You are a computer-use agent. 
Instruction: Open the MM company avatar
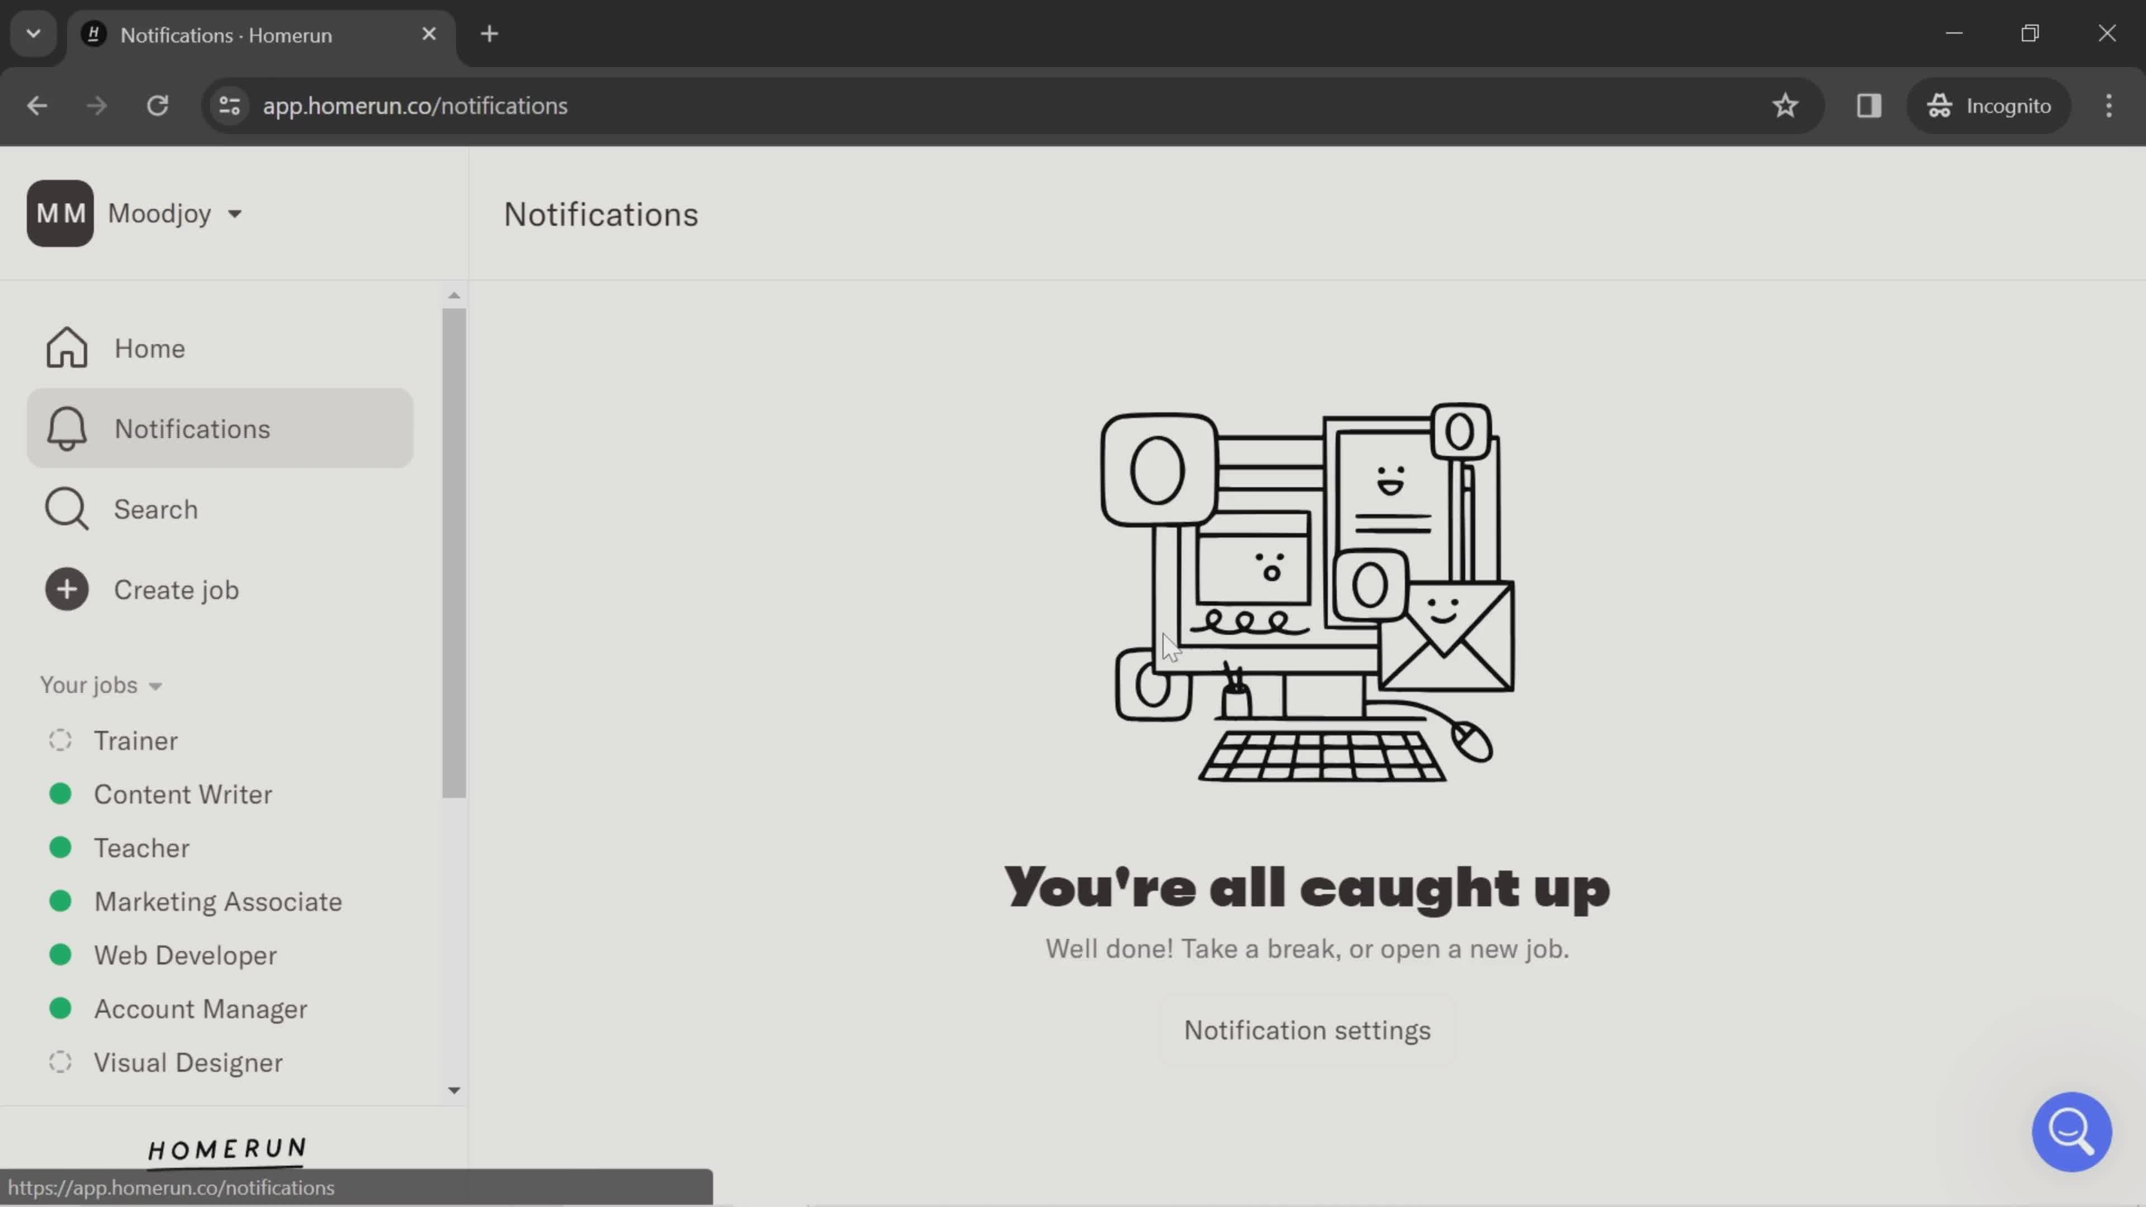click(x=60, y=213)
